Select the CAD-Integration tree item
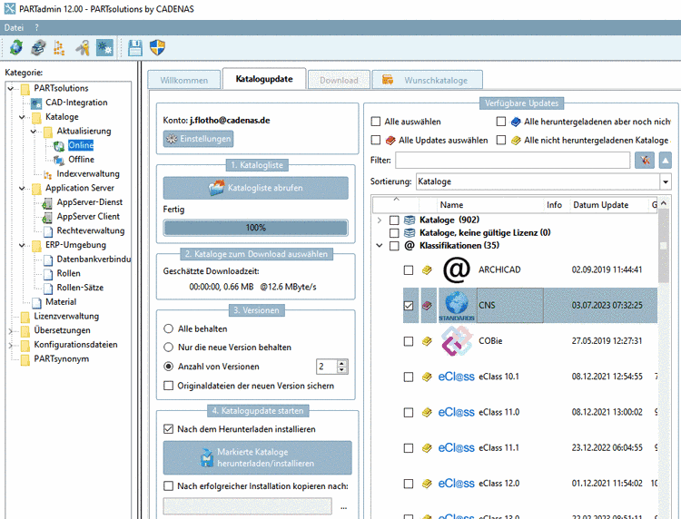This screenshot has width=681, height=519. click(76, 103)
